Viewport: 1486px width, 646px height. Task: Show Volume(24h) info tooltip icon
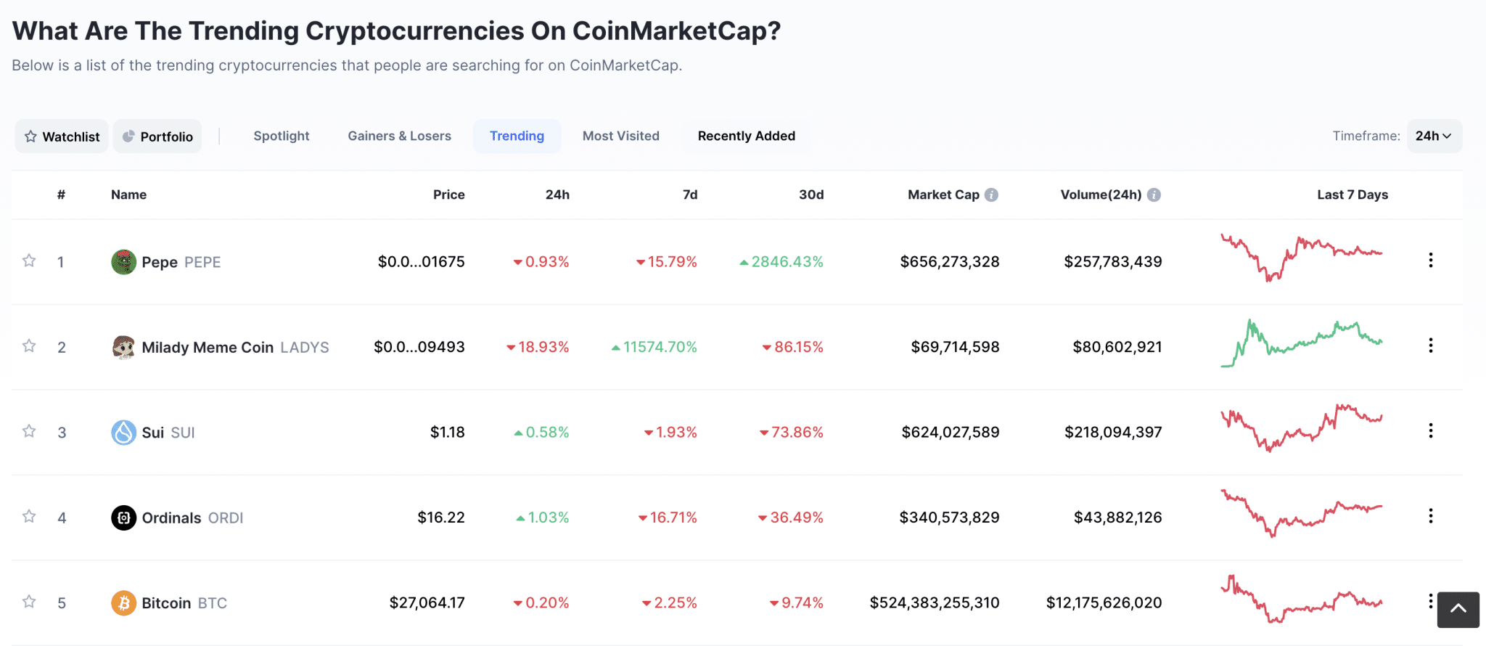point(1154,195)
